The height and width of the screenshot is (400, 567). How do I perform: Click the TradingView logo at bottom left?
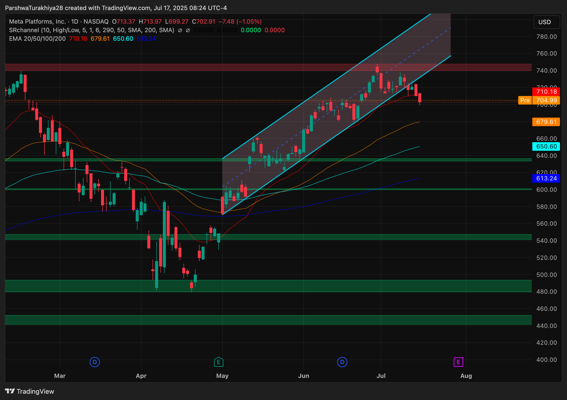pos(30,391)
